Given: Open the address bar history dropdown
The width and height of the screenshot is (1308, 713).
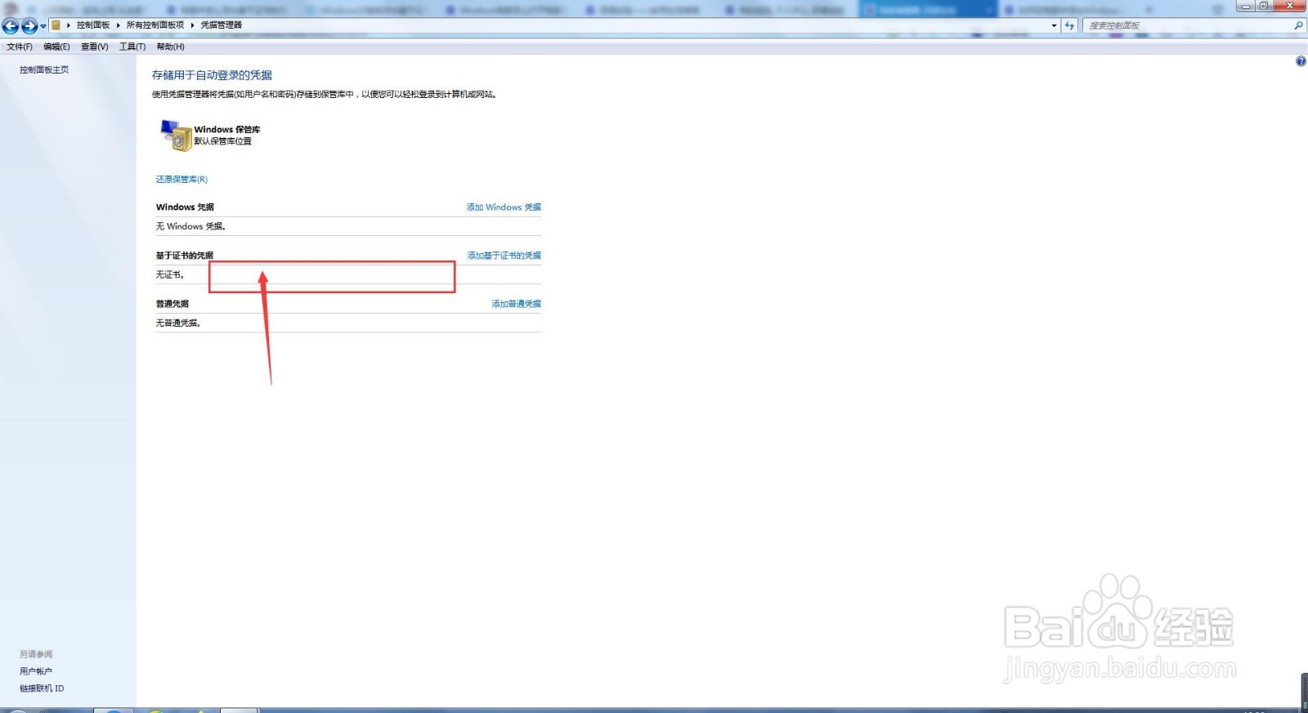Looking at the screenshot, I should click(x=1054, y=25).
